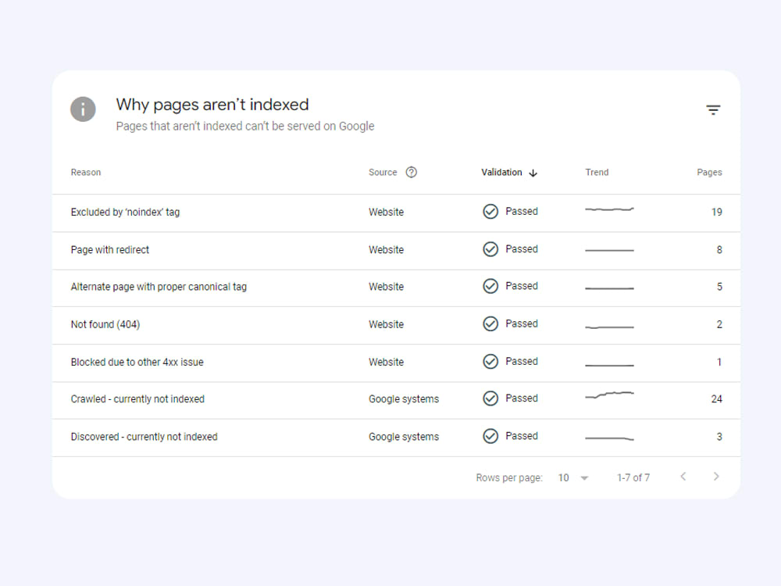The image size is (781, 586).
Task: Click the trend sparkline for Page with redirect
Action: click(x=609, y=250)
